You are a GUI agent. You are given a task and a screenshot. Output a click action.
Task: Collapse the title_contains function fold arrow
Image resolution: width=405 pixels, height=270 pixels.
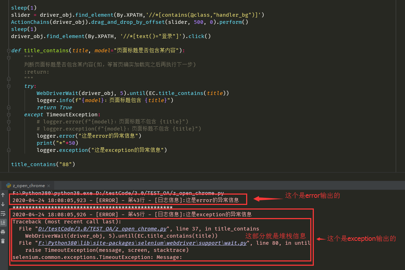[9, 51]
